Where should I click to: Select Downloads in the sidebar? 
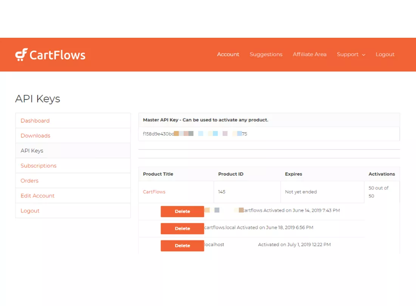[36, 136]
